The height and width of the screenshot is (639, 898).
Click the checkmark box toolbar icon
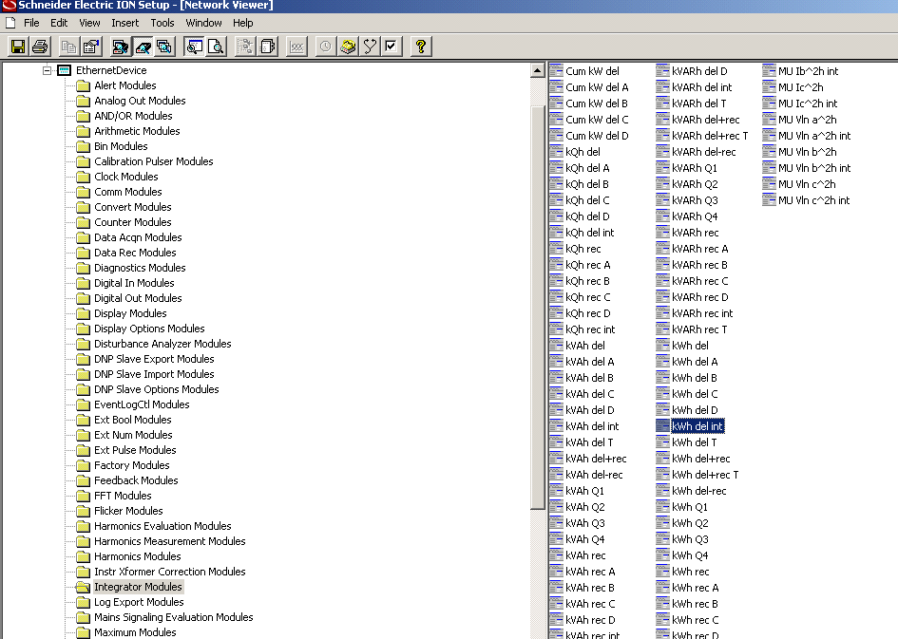click(x=392, y=47)
